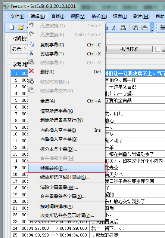Click the Paste subtitle text toolbar icon
Viewport: 165px width, 238px height.
[144, 27]
